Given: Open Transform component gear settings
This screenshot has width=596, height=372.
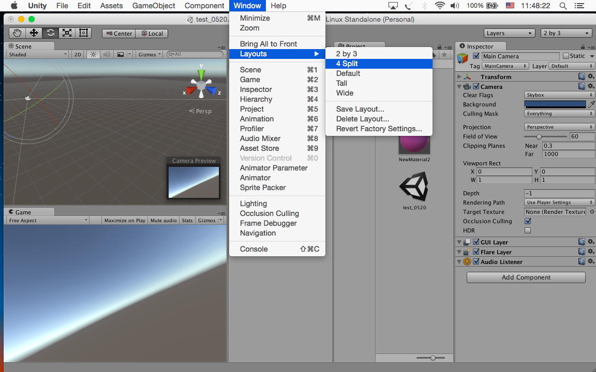Looking at the screenshot, I should [x=590, y=76].
